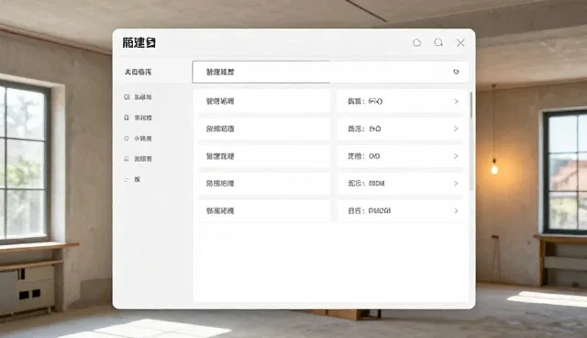
Task: Open the fourth row's left name card
Action: (x=264, y=184)
